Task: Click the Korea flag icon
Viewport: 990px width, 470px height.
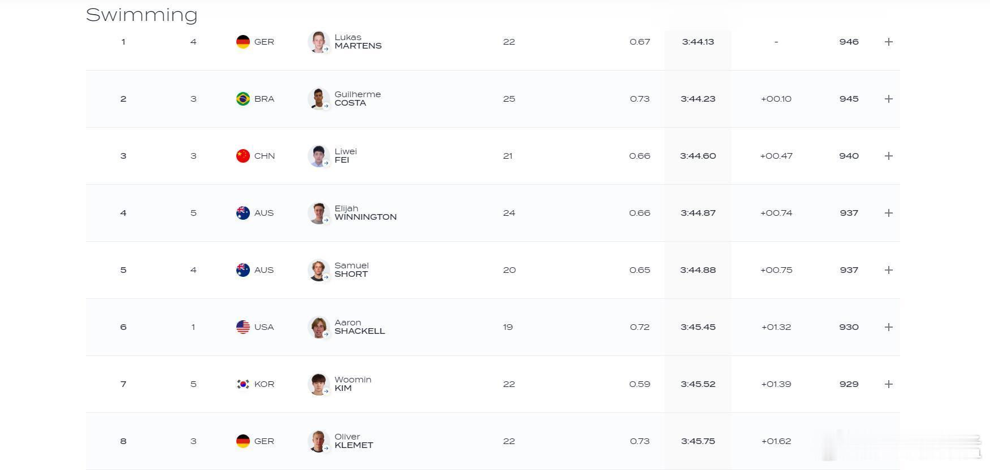Action: [x=243, y=384]
